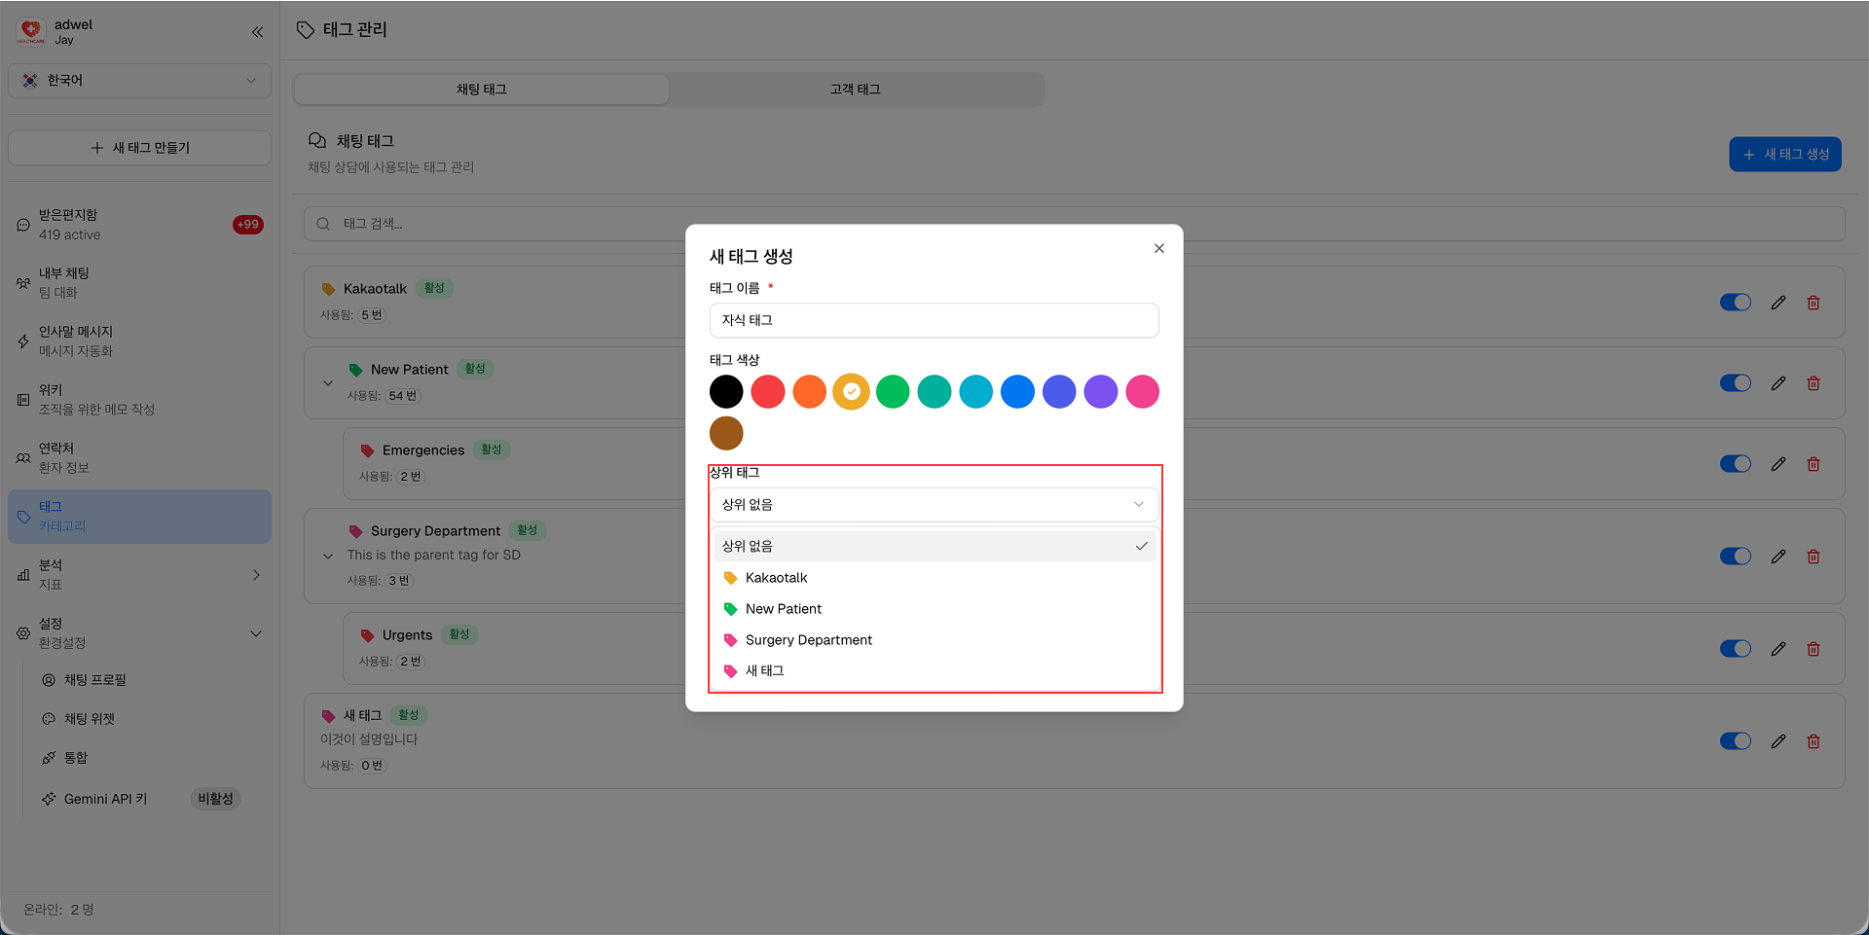Open the 분석 metrics section
Screen dimensions: 1869x935
[22, 574]
